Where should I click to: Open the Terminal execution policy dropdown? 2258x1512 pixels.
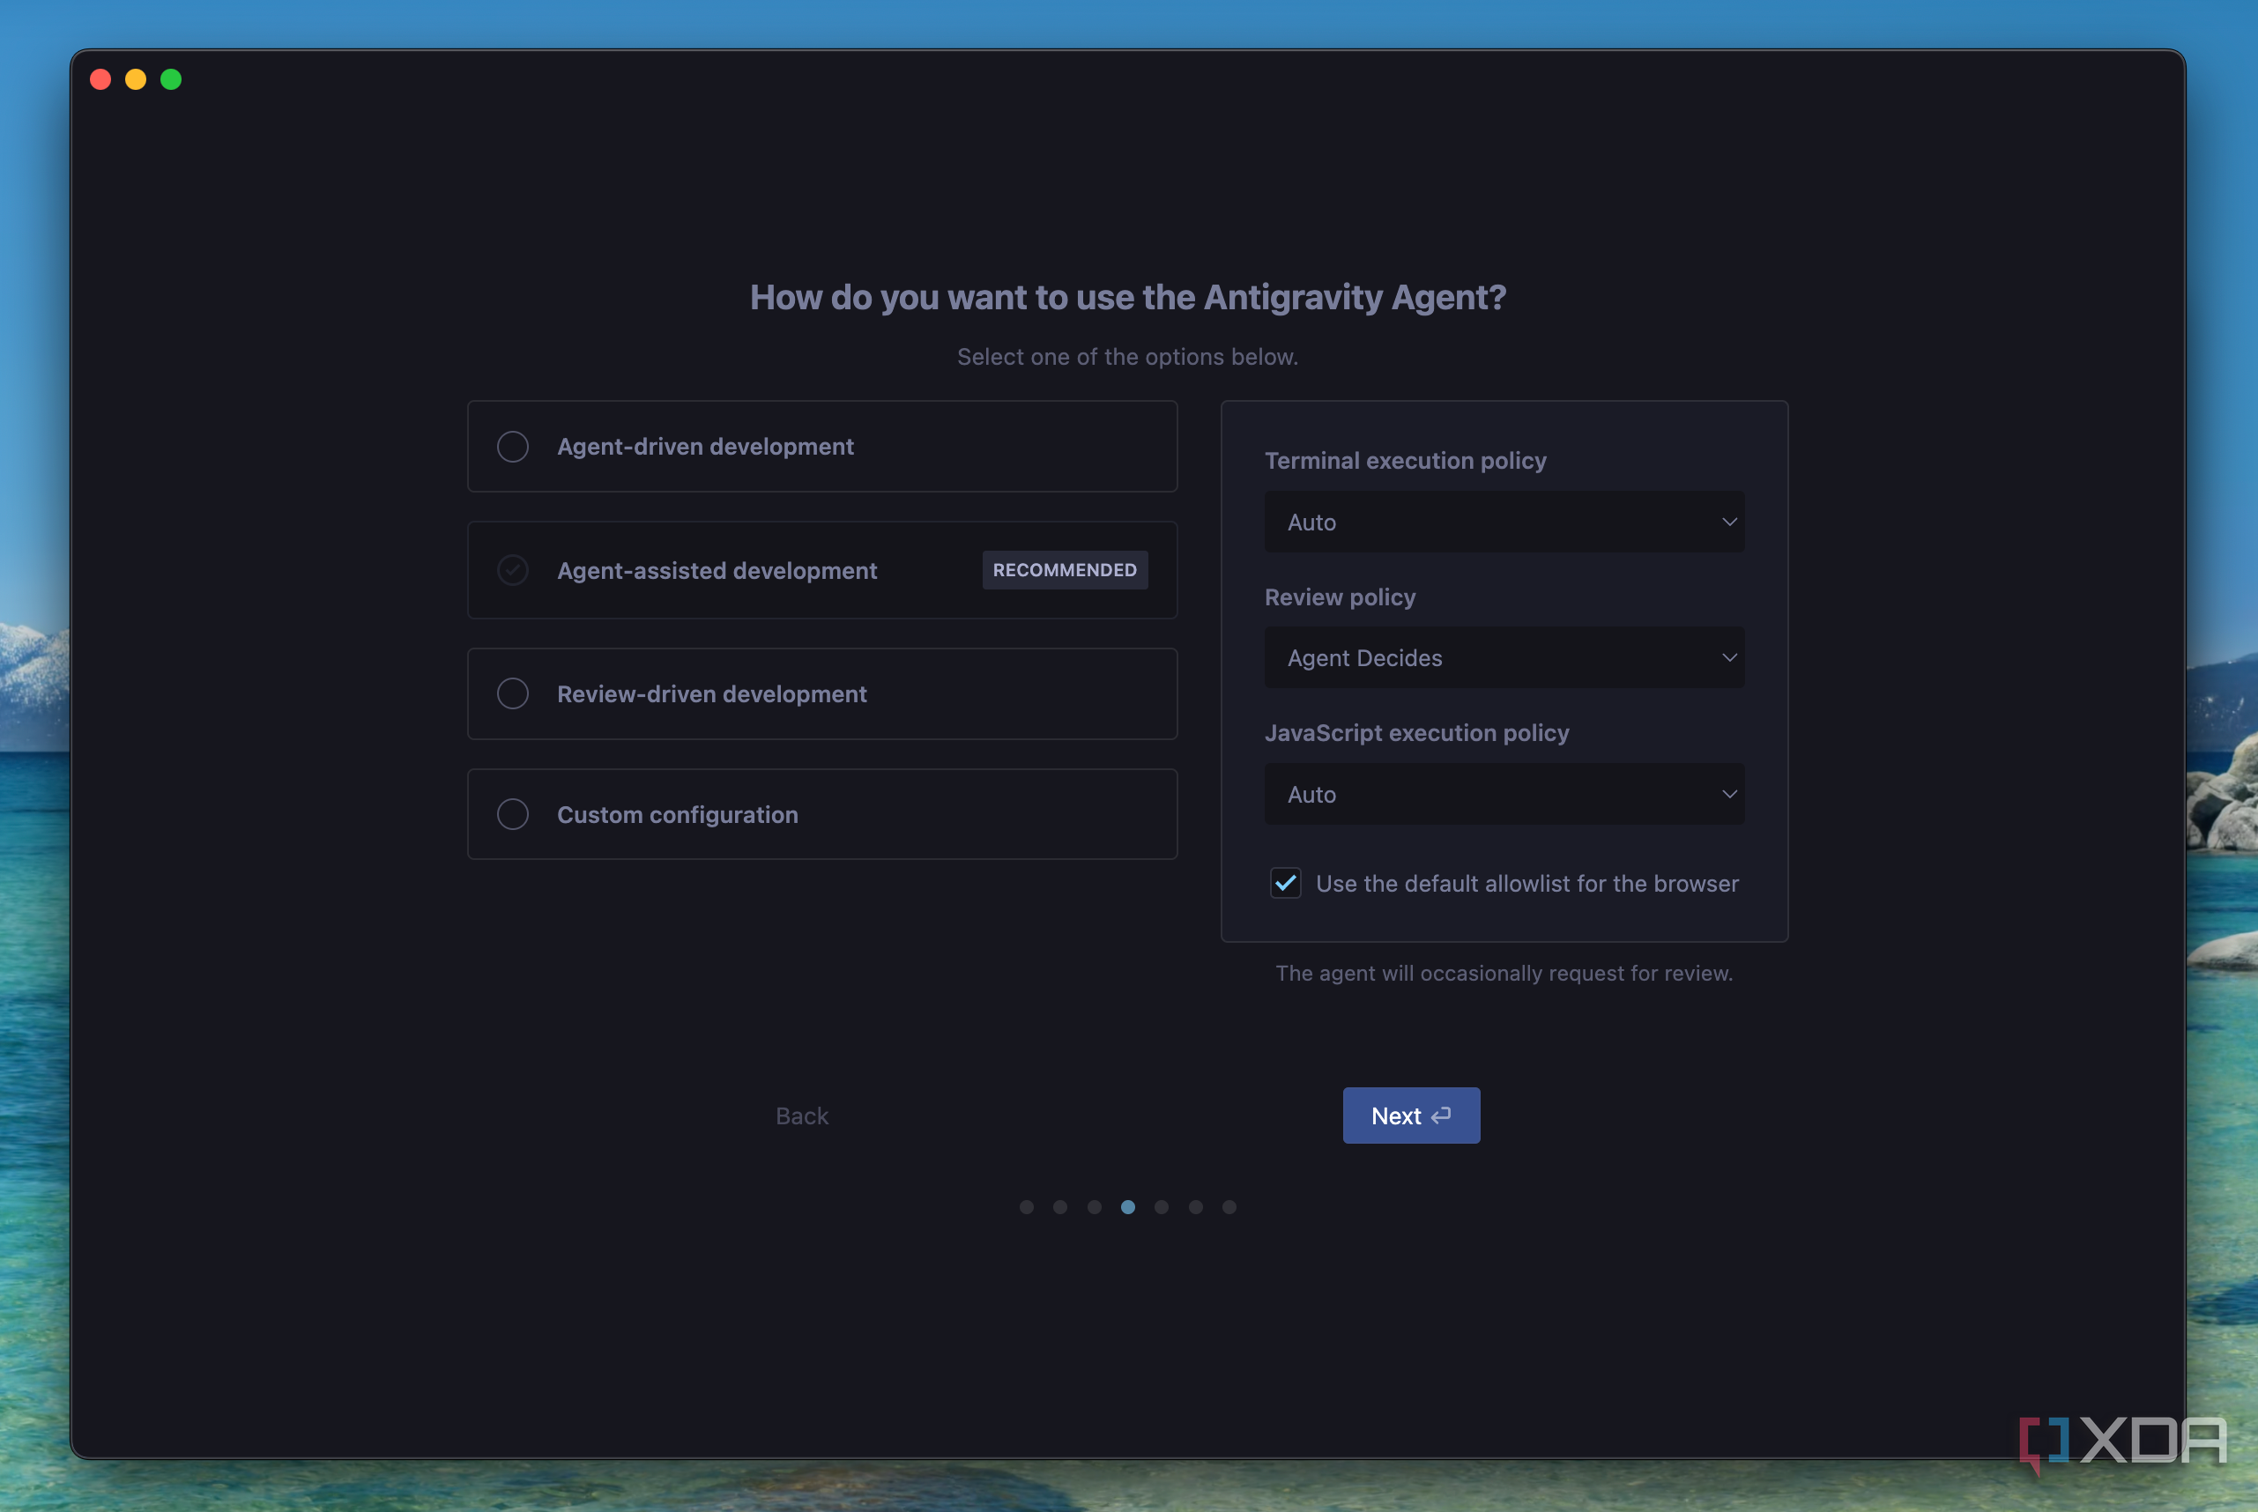(x=1504, y=522)
